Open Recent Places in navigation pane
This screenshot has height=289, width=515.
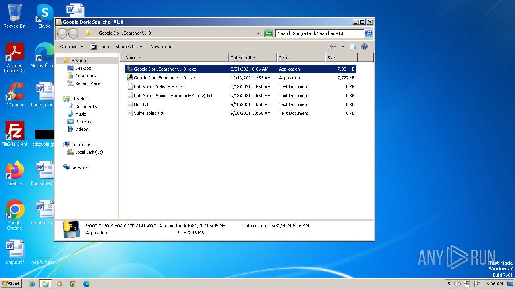(89, 83)
